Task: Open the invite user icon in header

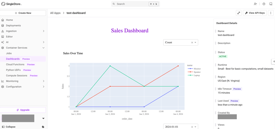Action: pos(255,4)
